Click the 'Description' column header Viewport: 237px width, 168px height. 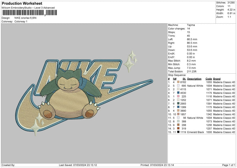[194, 79]
